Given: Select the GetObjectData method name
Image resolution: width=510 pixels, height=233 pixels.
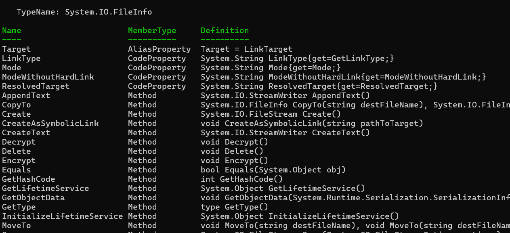Looking at the screenshot, I should tap(33, 198).
